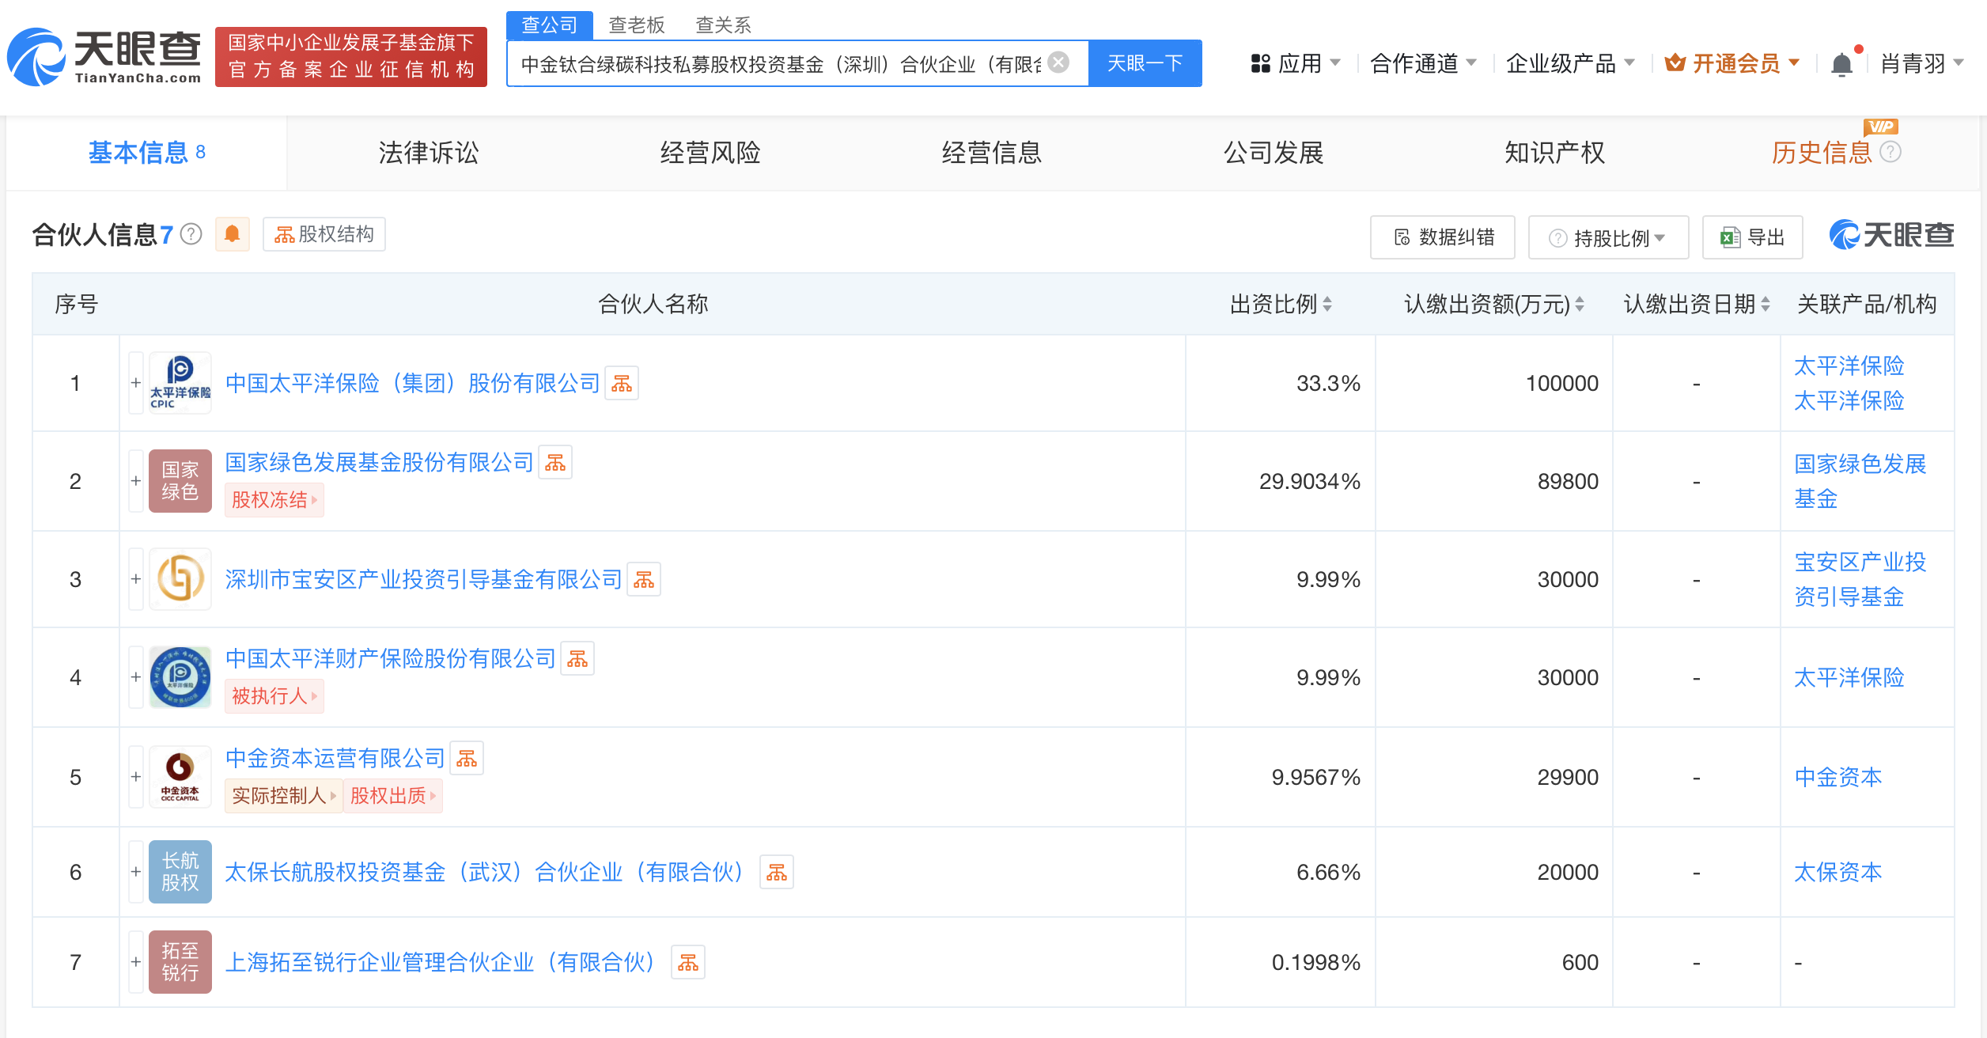This screenshot has height=1038, width=1987.
Task: Switch to the 法律诉讼 tab
Action: click(430, 153)
